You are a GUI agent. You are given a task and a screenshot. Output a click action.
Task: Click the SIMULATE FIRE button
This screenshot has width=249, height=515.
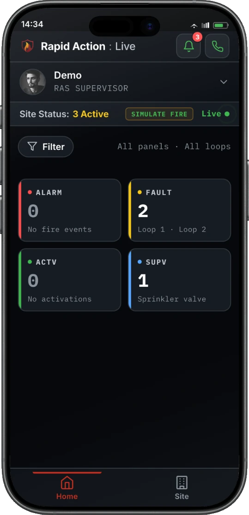coord(159,114)
